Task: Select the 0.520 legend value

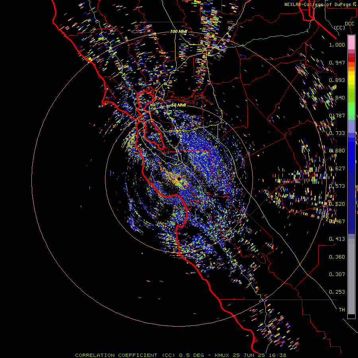Action: pyautogui.click(x=337, y=204)
